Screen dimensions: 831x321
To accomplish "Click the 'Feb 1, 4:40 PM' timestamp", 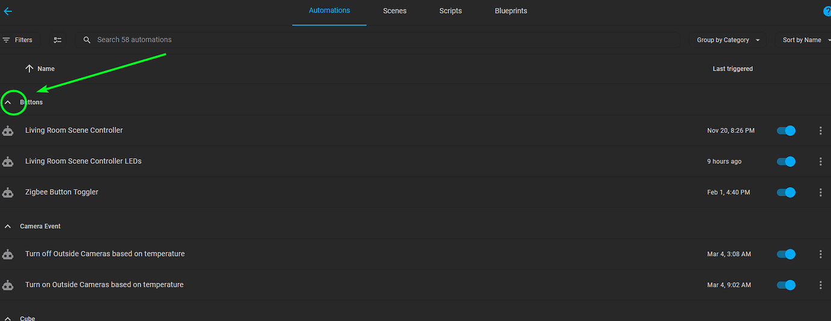I will click(x=729, y=192).
